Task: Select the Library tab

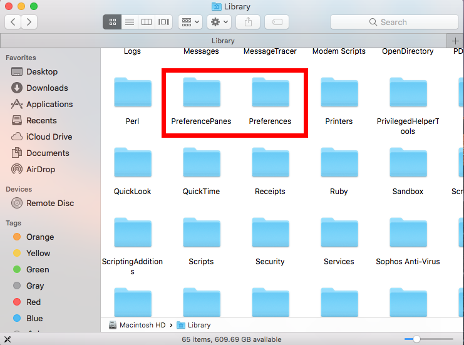Action: tap(223, 41)
